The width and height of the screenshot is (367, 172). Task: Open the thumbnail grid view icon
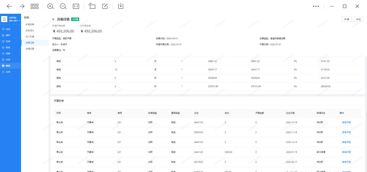point(34,6)
